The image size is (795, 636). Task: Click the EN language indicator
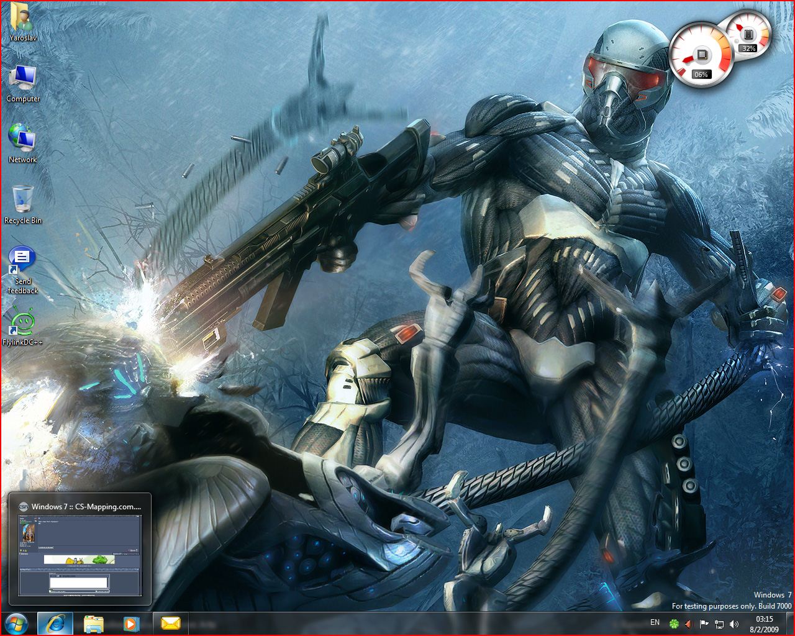pos(655,622)
